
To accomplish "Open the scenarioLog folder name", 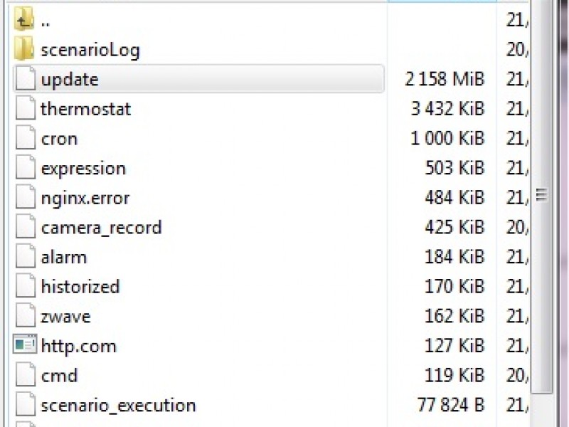I will [x=90, y=50].
